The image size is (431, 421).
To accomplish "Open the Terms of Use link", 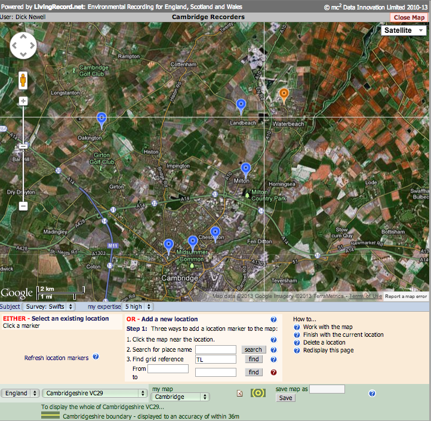I will click(365, 296).
